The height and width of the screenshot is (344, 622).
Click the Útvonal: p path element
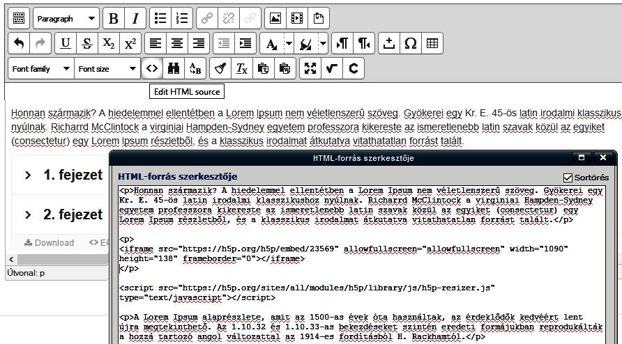tap(42, 273)
